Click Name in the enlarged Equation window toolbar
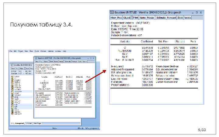Screen dimensions: 219x137 point(143,18)
